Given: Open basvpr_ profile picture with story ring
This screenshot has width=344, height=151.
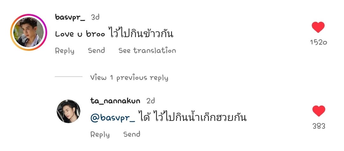Looking at the screenshot, I should click(29, 32).
